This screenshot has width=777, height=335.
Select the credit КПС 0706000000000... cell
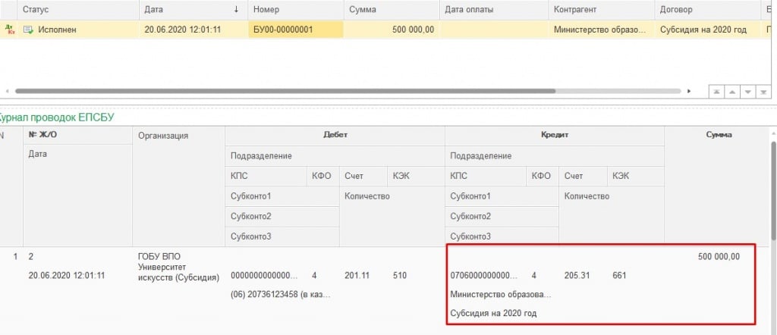483,276
